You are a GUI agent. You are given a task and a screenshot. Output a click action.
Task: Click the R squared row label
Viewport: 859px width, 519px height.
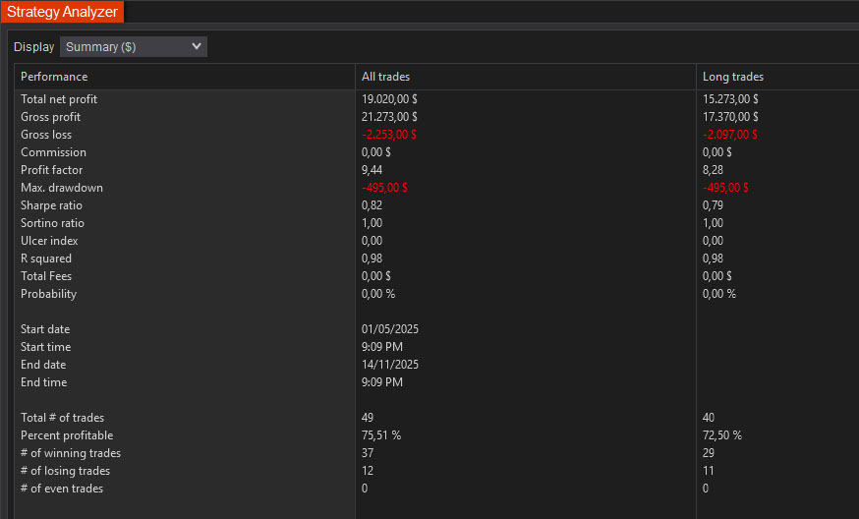[x=46, y=259]
